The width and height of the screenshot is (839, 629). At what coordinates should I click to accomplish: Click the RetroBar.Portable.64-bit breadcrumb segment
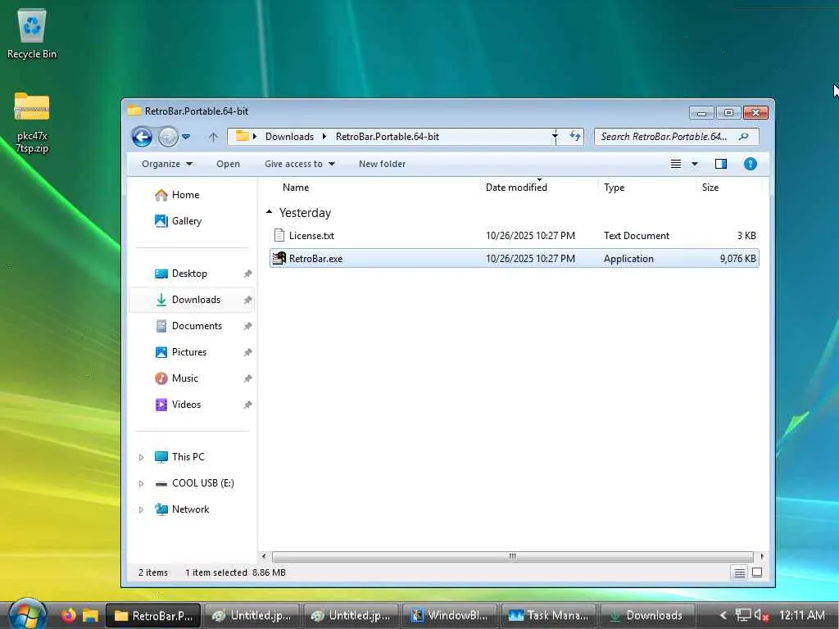click(x=388, y=137)
